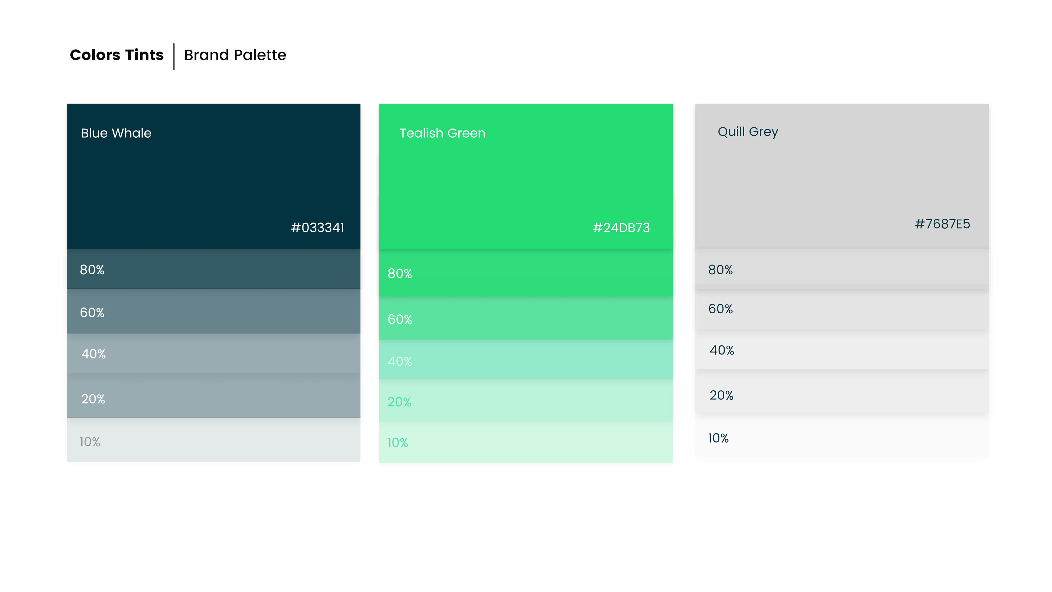1052x592 pixels.
Task: Click the Colors Tints heading
Action: click(x=117, y=55)
